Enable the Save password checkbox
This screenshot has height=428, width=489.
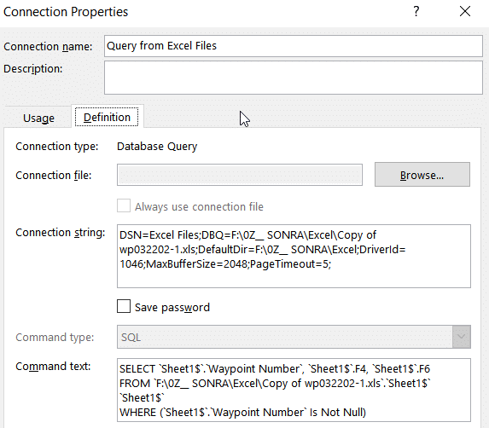pyautogui.click(x=124, y=306)
